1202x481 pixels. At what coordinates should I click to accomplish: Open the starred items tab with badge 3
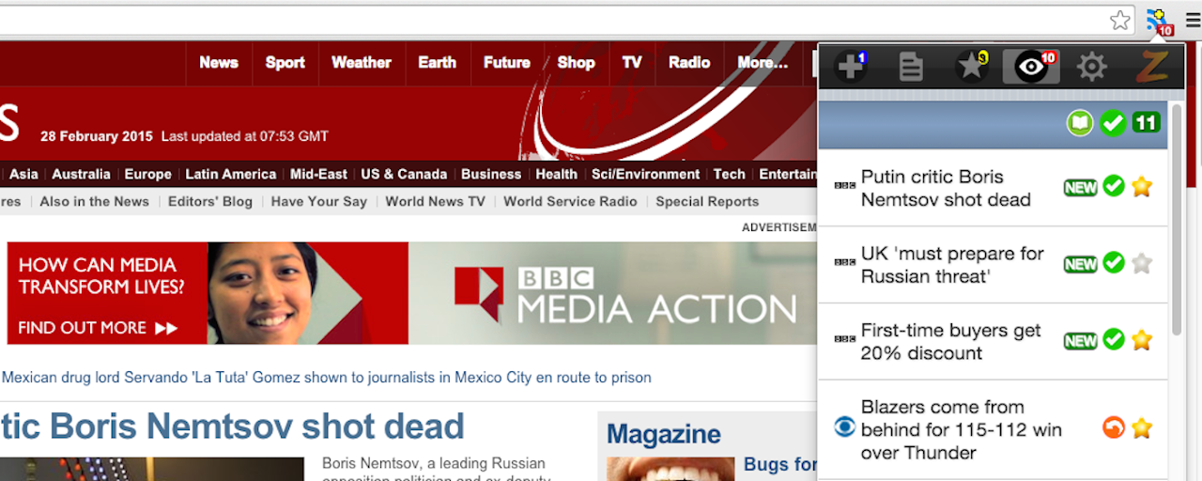point(971,67)
